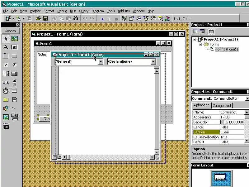Open Form Layout Window toolbar icon
Viewport: 249px width, 187px height.
[x=139, y=19]
